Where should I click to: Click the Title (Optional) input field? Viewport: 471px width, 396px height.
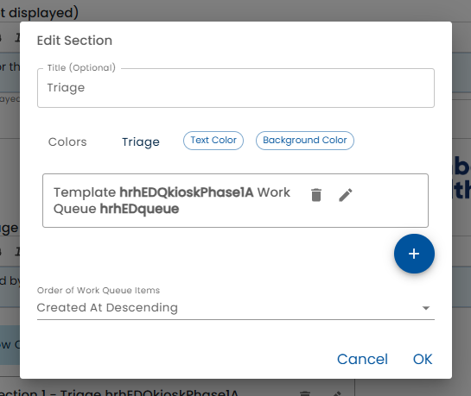tap(236, 88)
